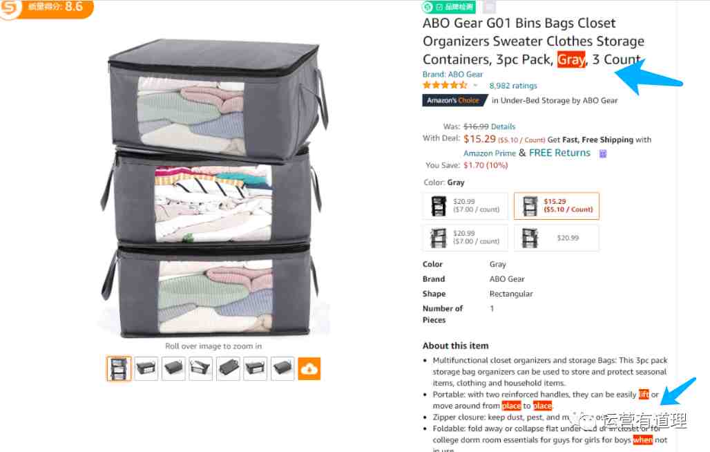Choose the $15.29 color option swatch

(x=557, y=206)
